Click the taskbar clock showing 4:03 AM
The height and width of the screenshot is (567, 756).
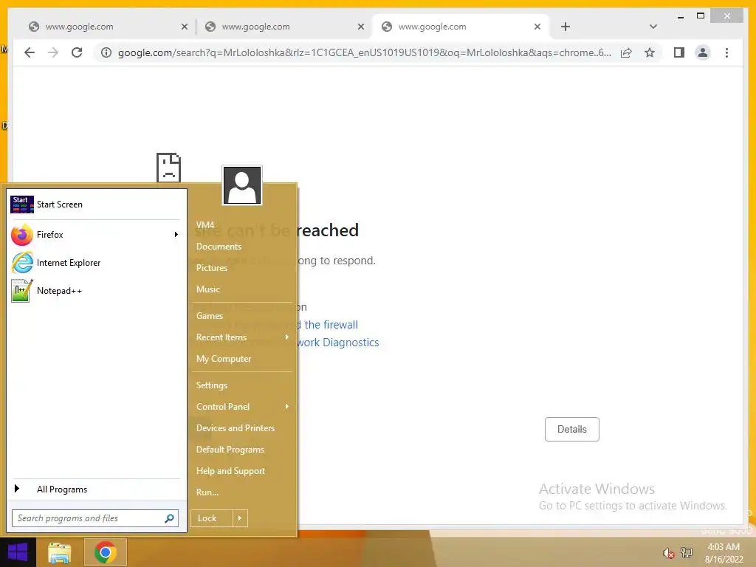point(724,553)
